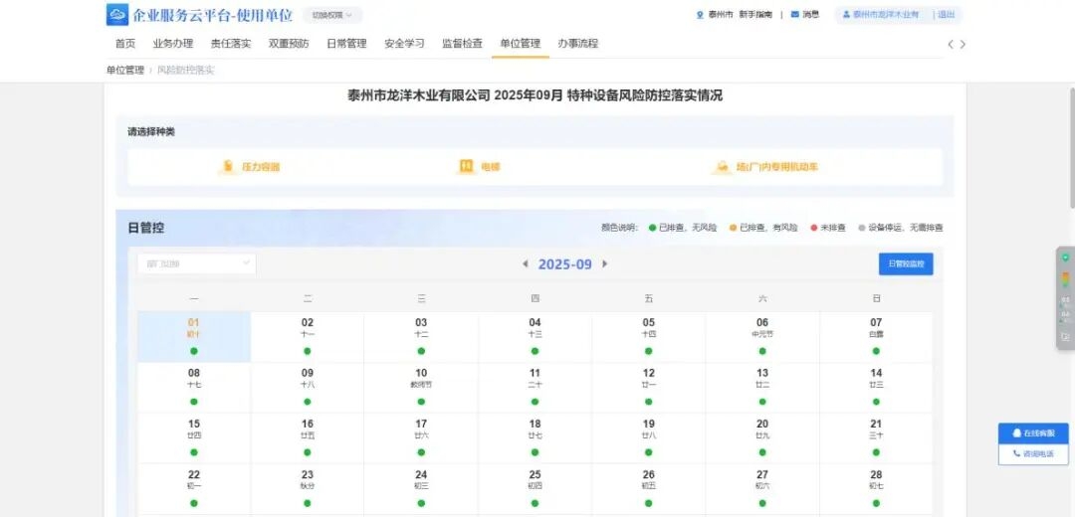Expand the department selector dropdown in 日管控
The image size is (1075, 517).
[x=196, y=264]
